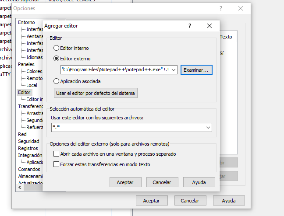284x216 pixels.
Task: Close the Agregar editor dialog
Action: pos(209,26)
